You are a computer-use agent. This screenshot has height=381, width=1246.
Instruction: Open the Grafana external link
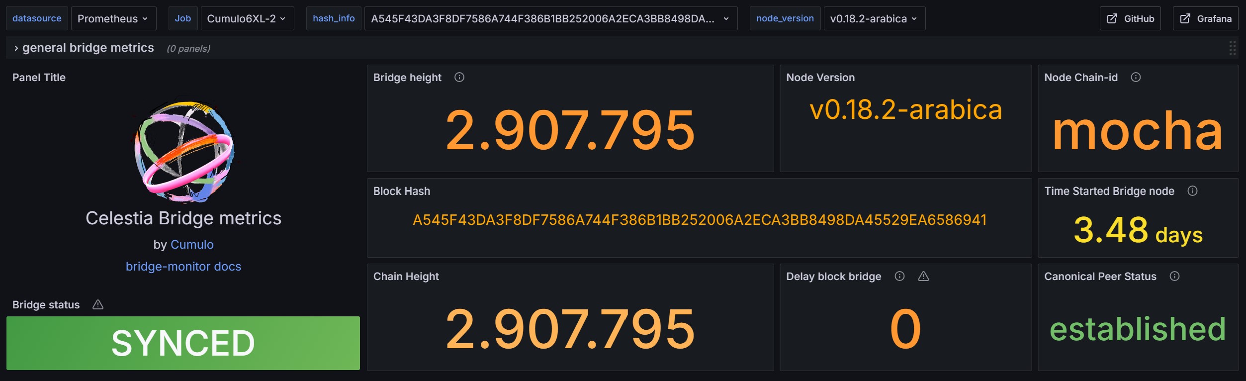1205,18
